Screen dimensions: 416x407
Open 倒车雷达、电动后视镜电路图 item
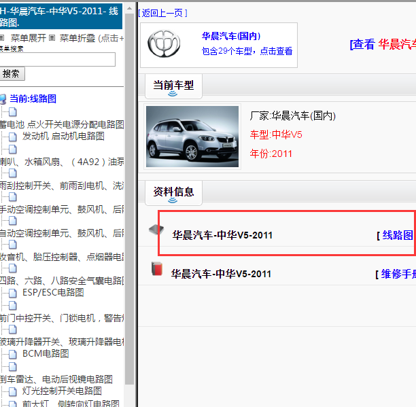tap(56, 379)
